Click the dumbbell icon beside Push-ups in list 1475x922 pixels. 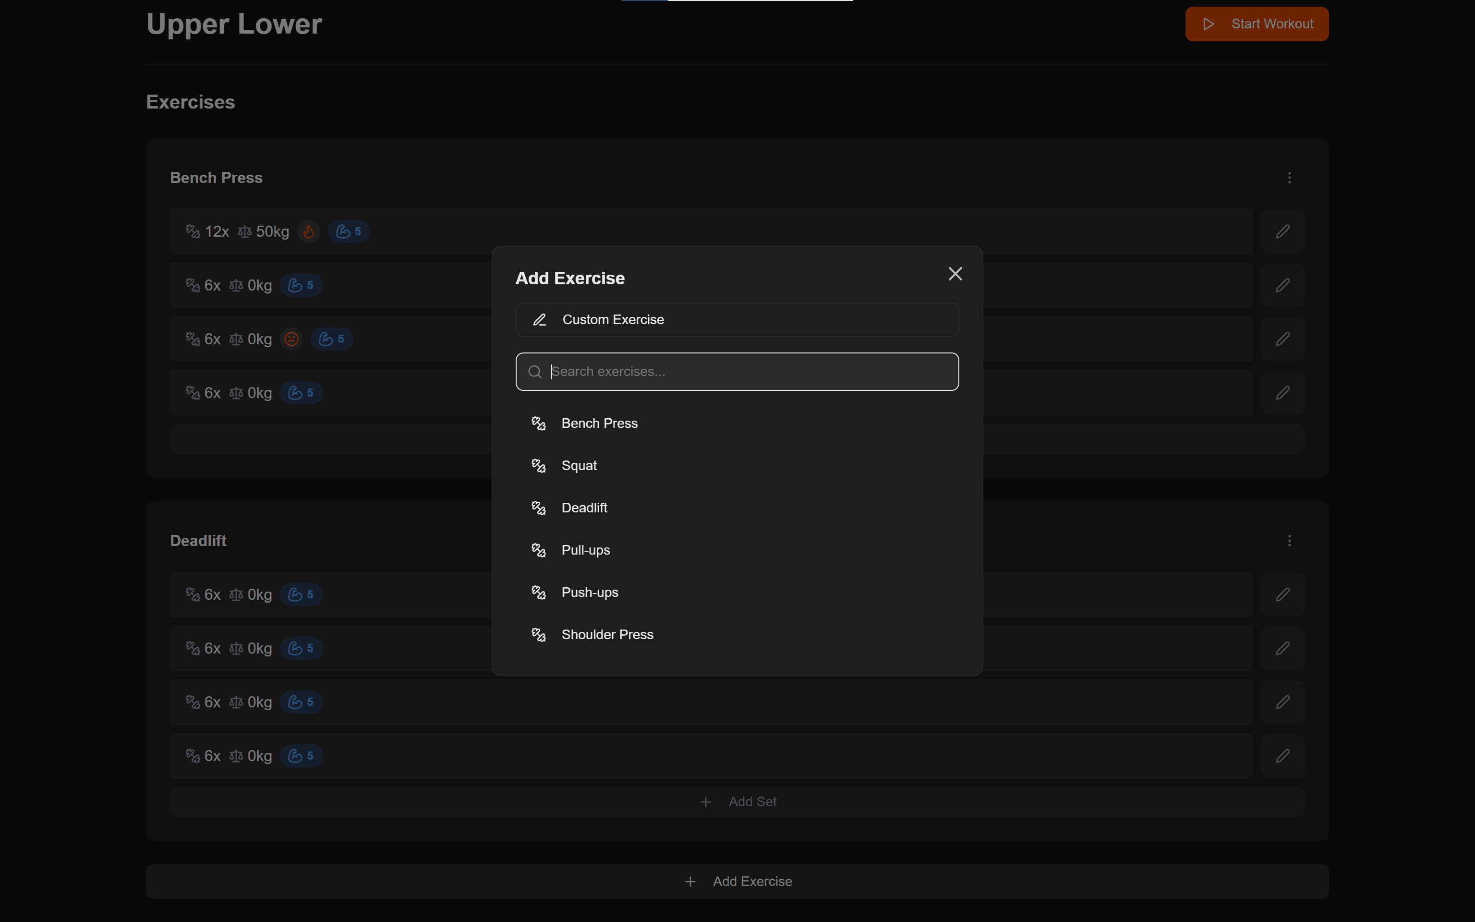tap(539, 592)
